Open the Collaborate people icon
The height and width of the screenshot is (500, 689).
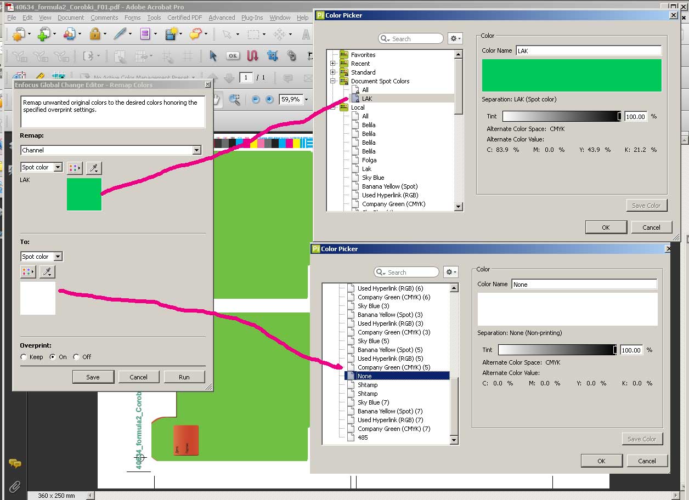[x=69, y=35]
